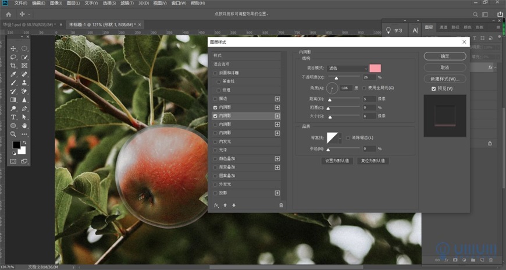Click the 确定 button
Screen dimensions: 506x270
[x=445, y=56]
